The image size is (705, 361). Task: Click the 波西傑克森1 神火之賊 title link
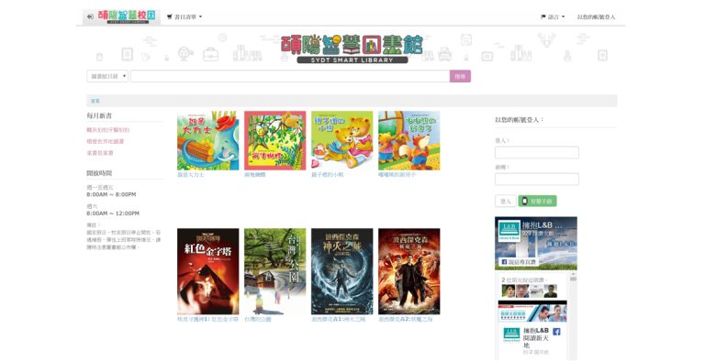tap(339, 319)
